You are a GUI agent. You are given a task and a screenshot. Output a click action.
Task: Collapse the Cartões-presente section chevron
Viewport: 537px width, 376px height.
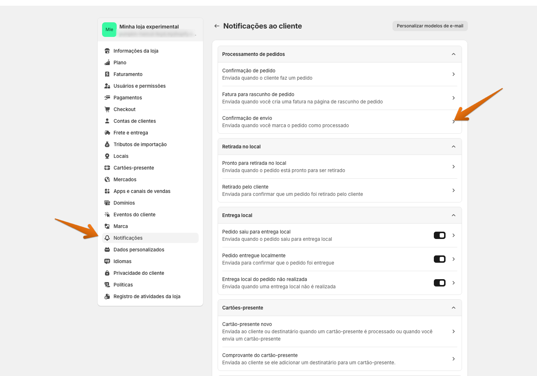454,308
